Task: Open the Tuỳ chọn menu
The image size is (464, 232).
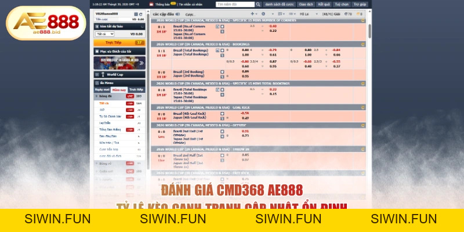Action: pos(342,5)
